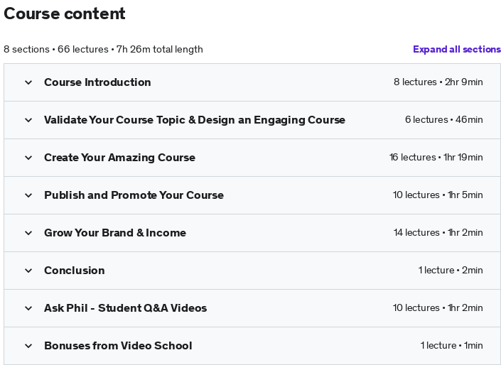This screenshot has height=365, width=501.
Task: Expand the Ask Phil Q&A Videos chevron
Action: (28, 308)
